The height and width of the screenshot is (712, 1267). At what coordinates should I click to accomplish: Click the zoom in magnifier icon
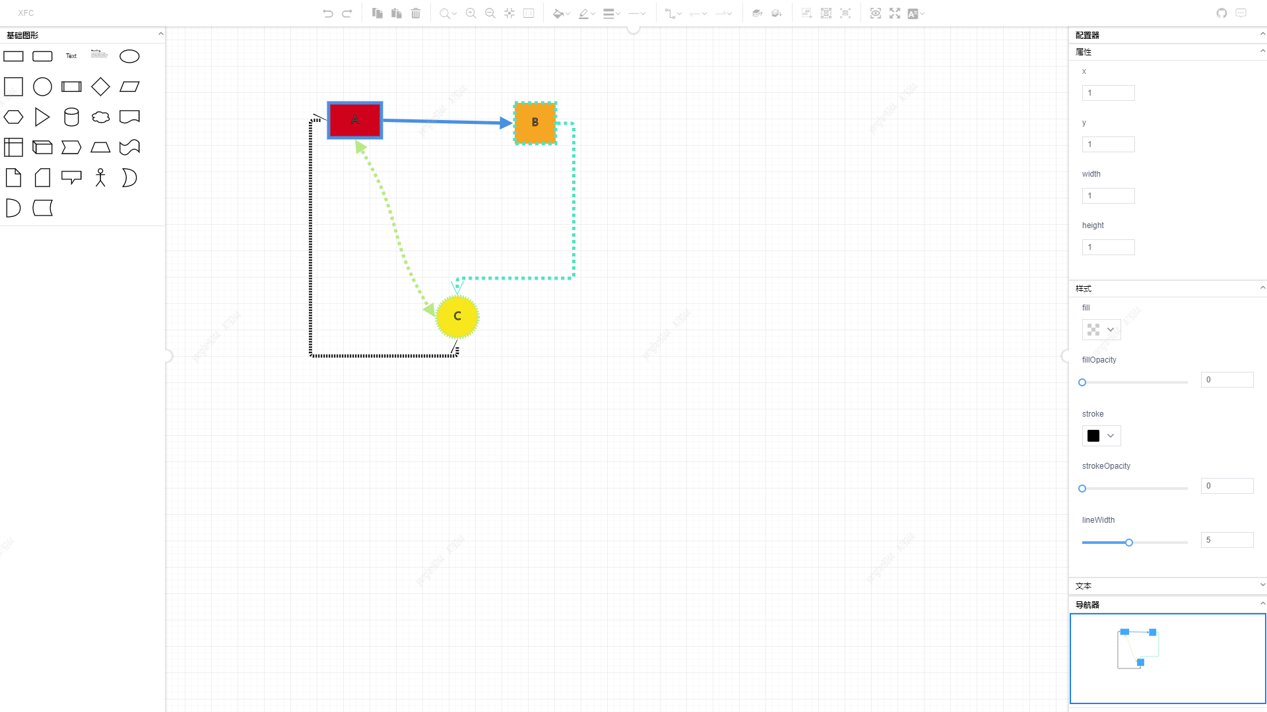tap(471, 13)
